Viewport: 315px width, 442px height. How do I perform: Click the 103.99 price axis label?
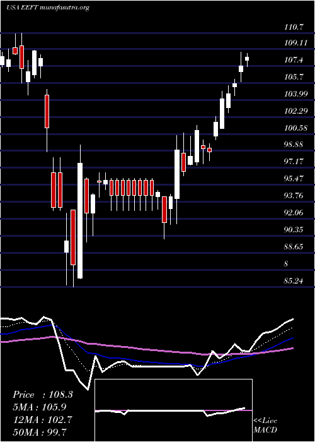point(295,93)
